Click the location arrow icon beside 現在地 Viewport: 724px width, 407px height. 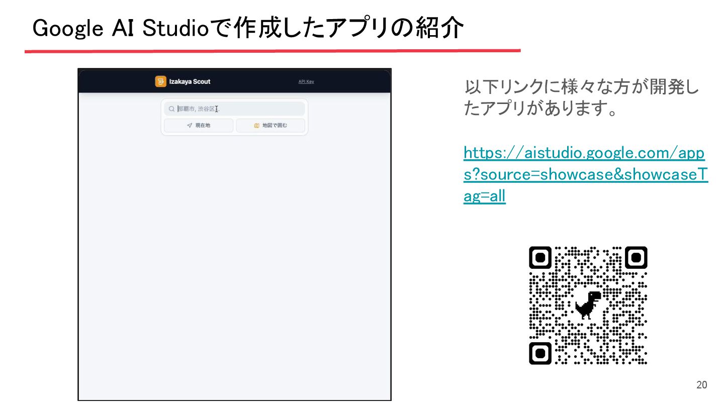tap(190, 126)
